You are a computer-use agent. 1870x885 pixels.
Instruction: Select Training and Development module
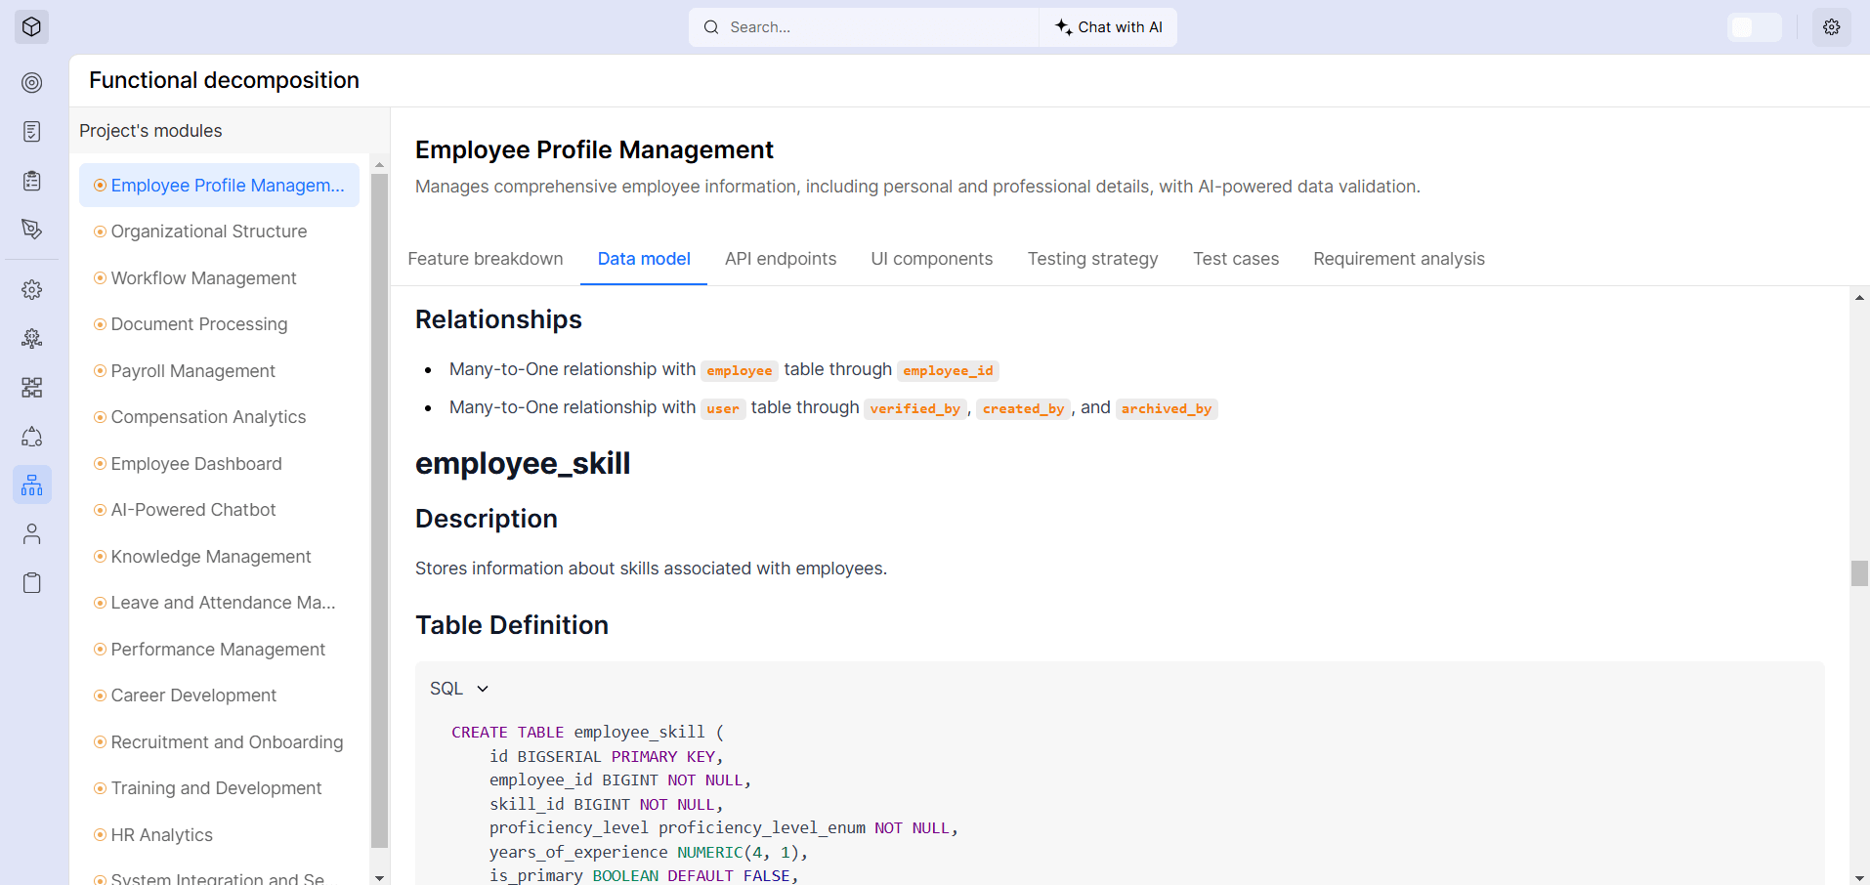point(219,788)
